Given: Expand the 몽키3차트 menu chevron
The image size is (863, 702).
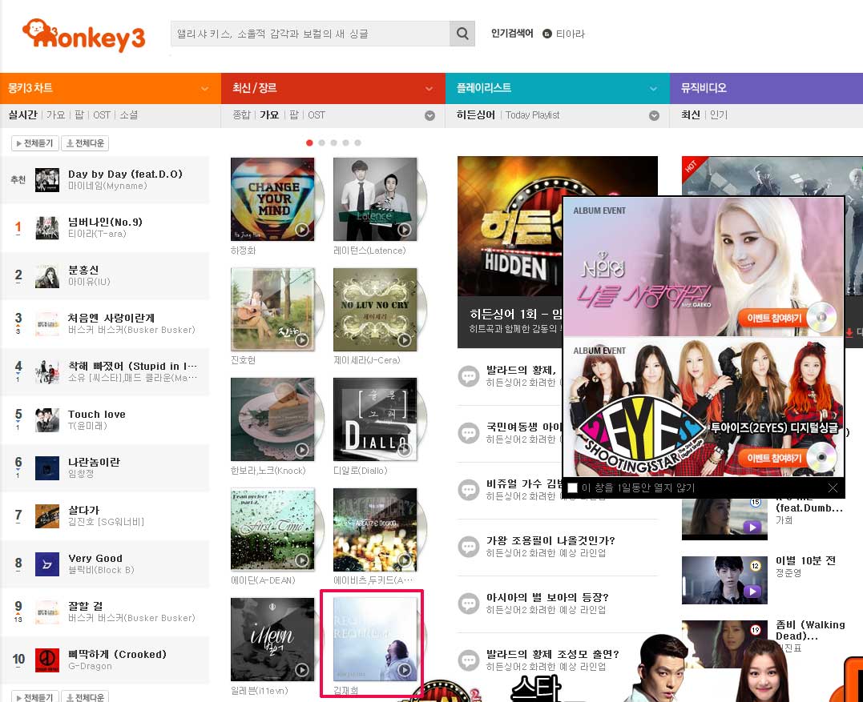Looking at the screenshot, I should click(205, 89).
